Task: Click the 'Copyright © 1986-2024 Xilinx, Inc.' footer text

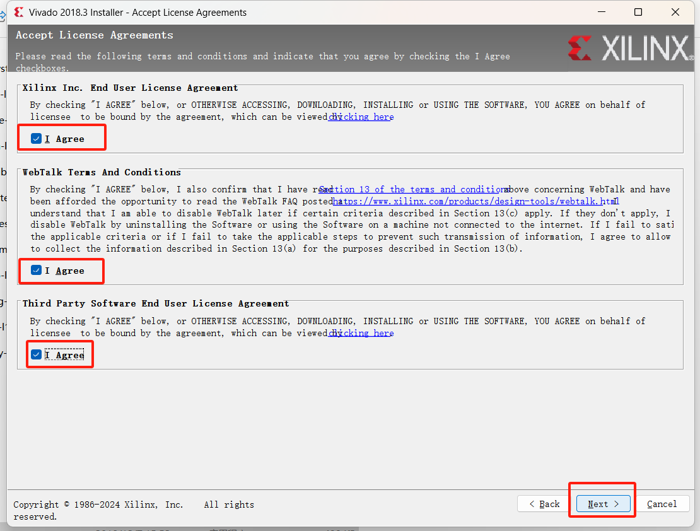Action: (x=98, y=505)
